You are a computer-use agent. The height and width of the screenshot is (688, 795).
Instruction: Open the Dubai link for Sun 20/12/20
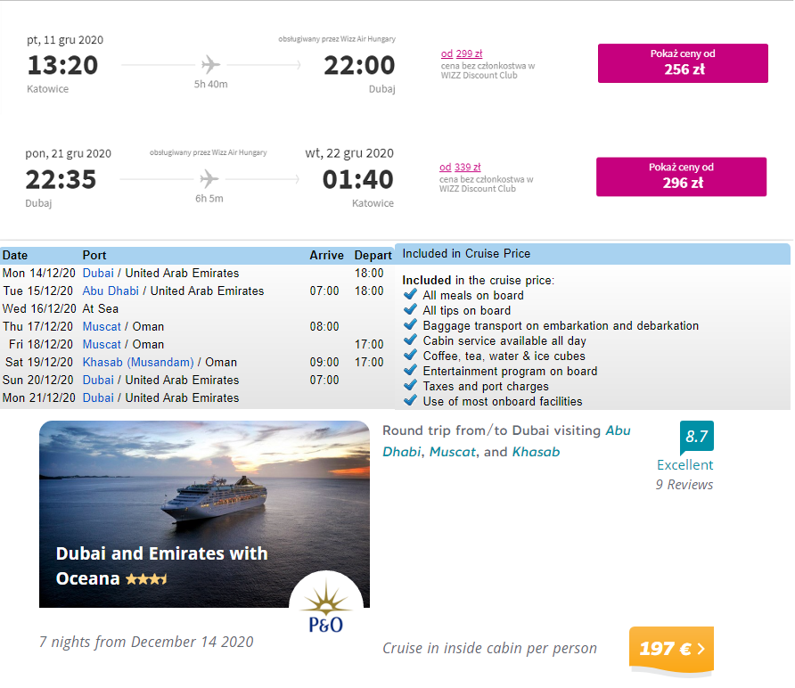(98, 381)
